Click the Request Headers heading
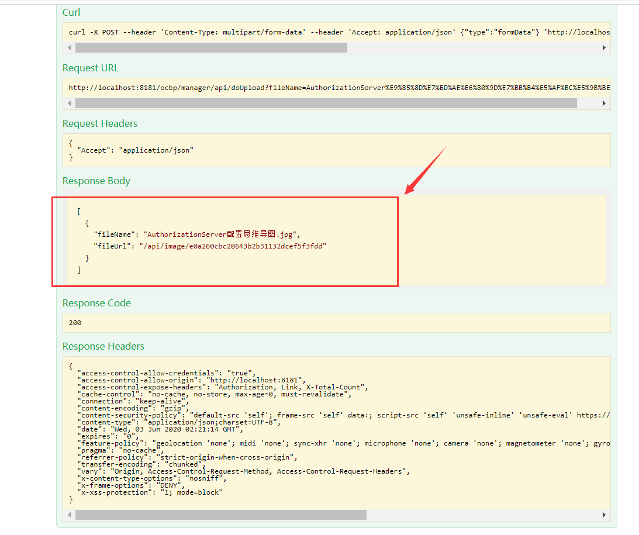Image resolution: width=639 pixels, height=535 pixels. tap(100, 123)
